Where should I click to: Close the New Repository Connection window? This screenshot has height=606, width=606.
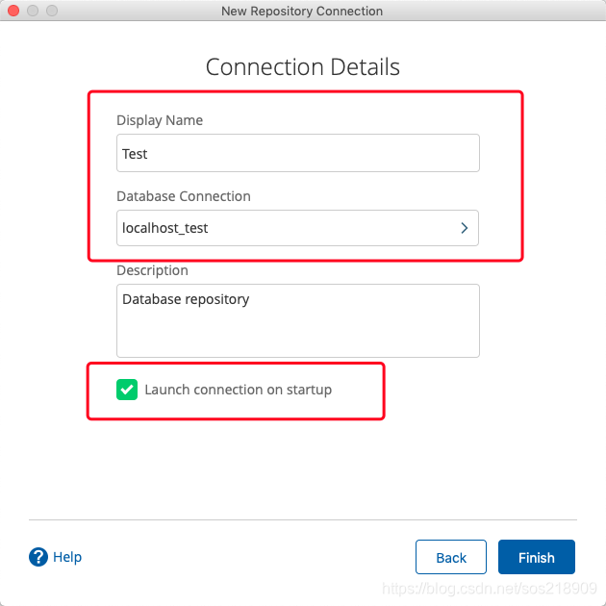tap(13, 11)
